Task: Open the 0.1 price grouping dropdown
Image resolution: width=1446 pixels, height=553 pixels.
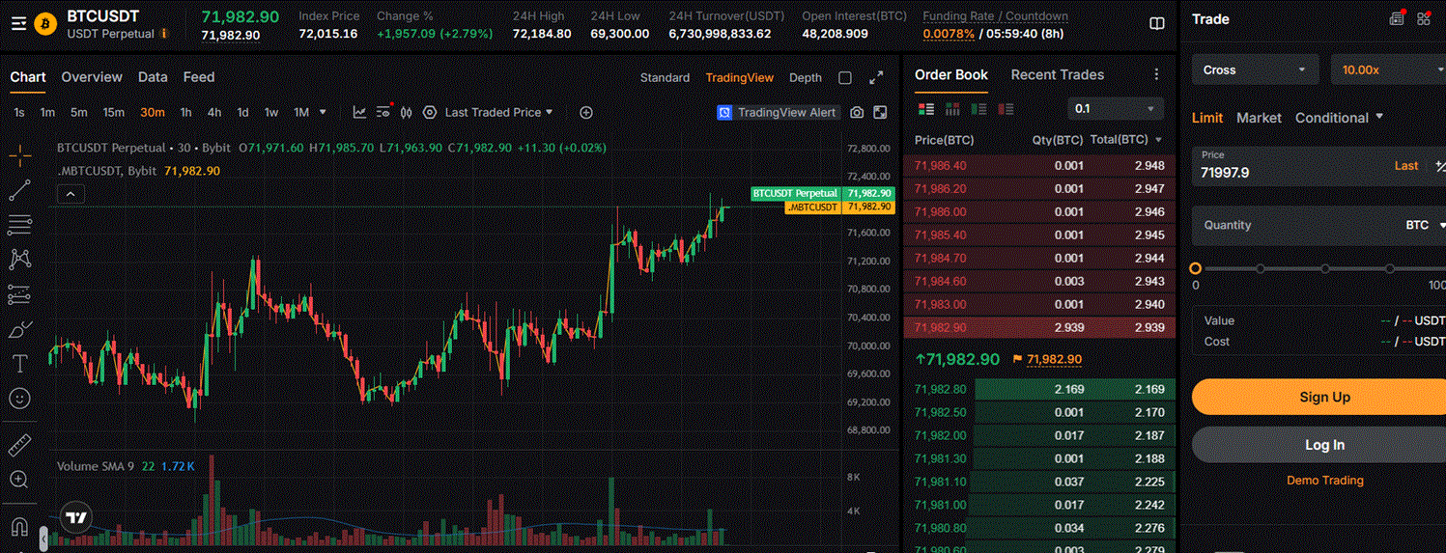Action: click(x=1116, y=109)
